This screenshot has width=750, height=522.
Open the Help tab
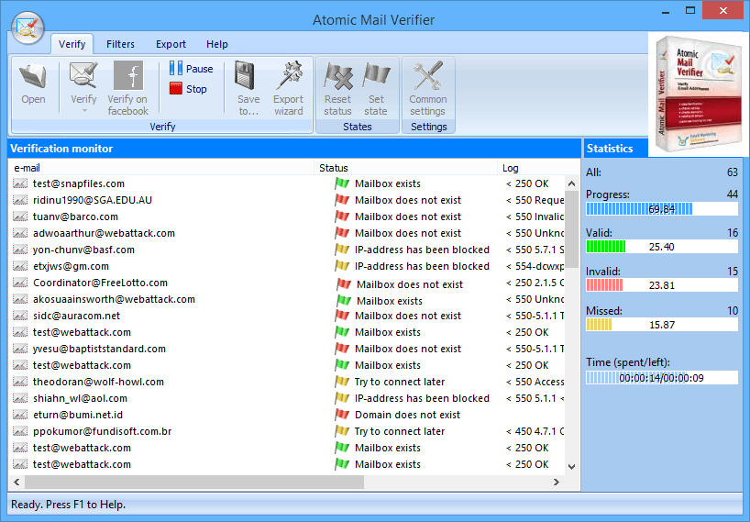216,44
